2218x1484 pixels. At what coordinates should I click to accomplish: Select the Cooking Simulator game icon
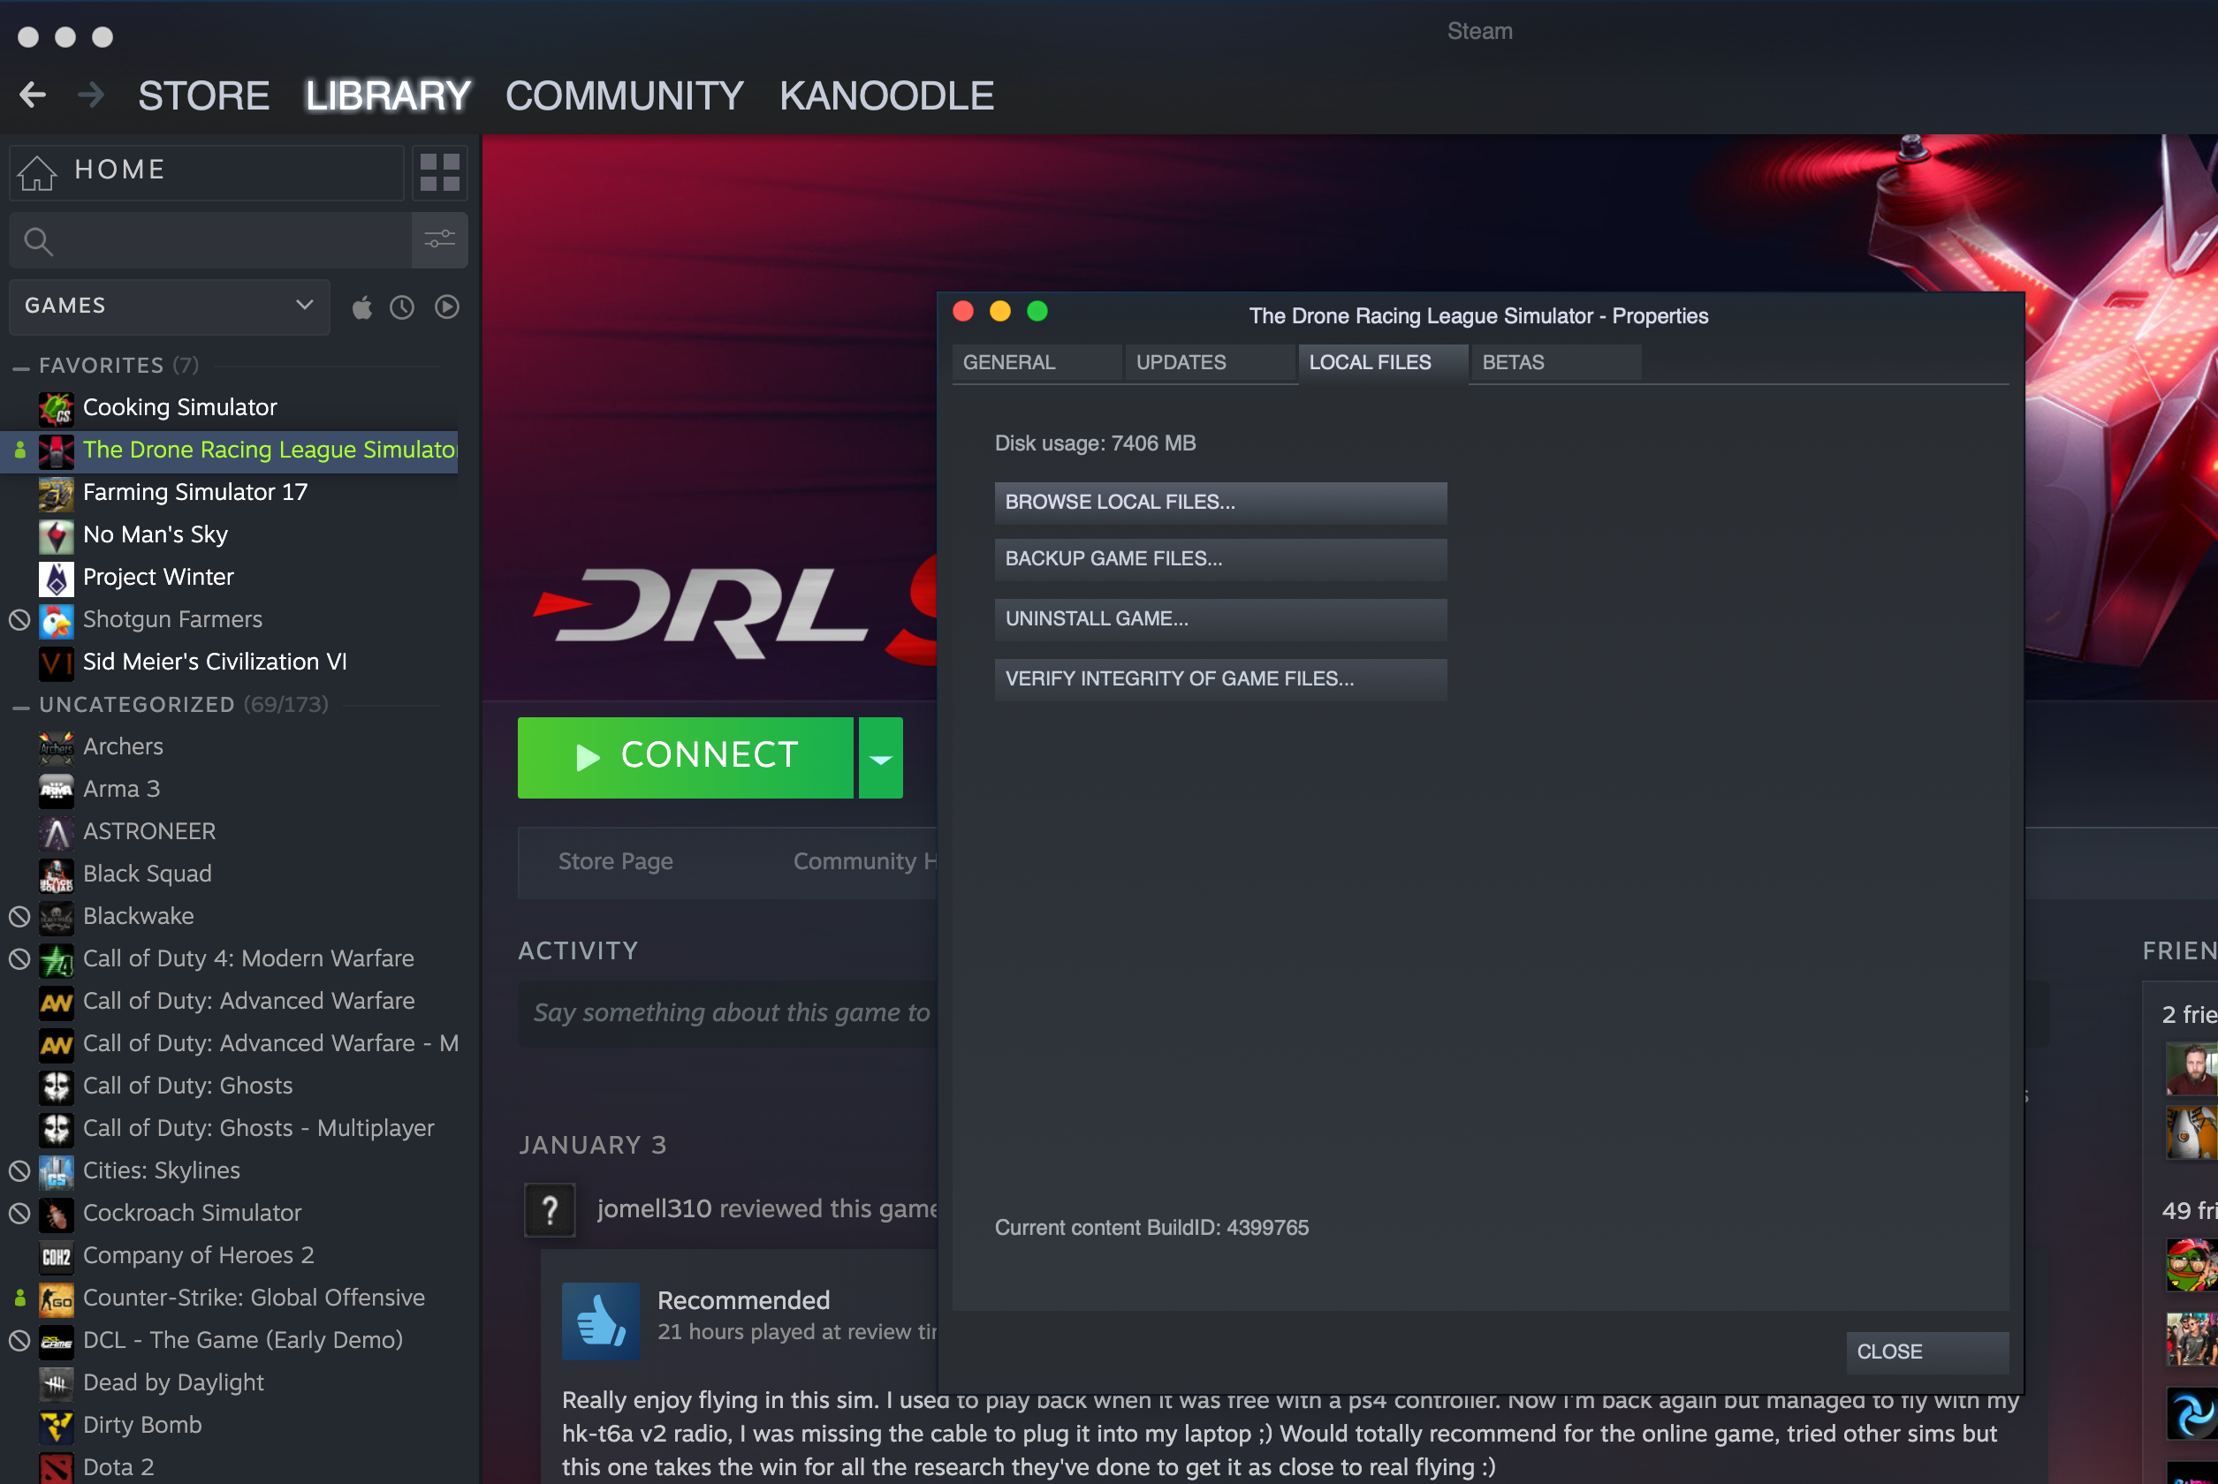point(56,408)
